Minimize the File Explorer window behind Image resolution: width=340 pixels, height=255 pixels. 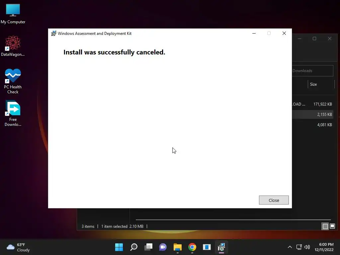299,39
